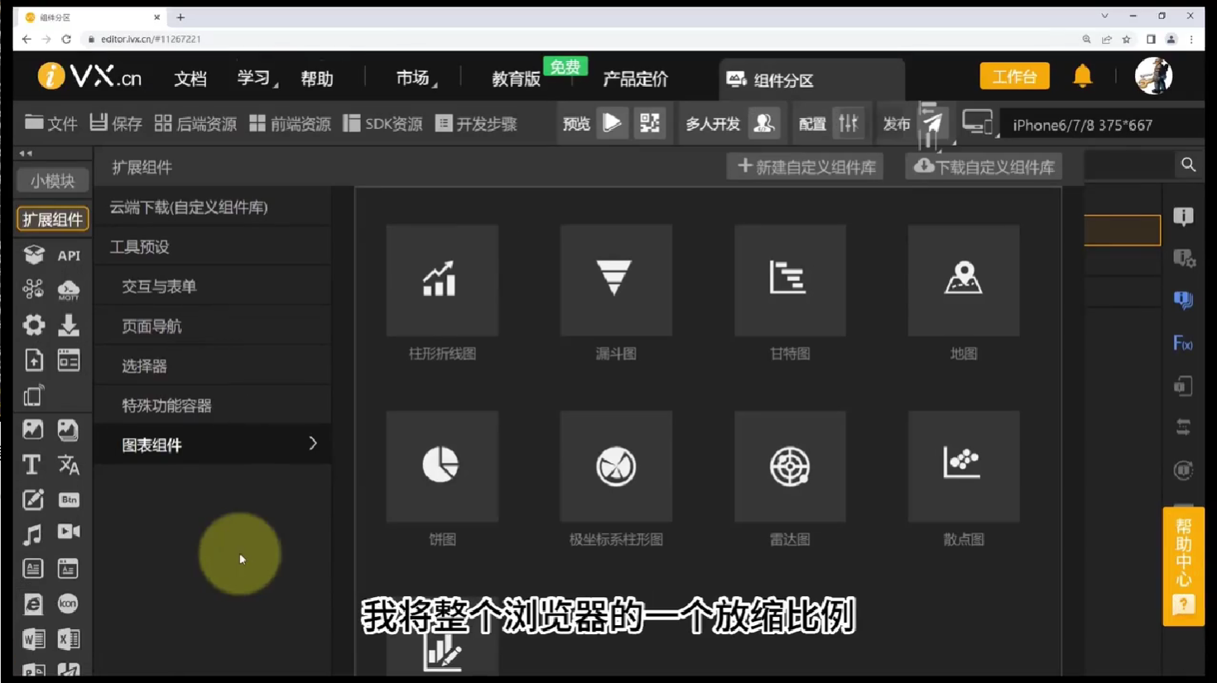This screenshot has height=683, width=1217.
Task: Select the 散点图 scatter chart component
Action: (x=964, y=466)
